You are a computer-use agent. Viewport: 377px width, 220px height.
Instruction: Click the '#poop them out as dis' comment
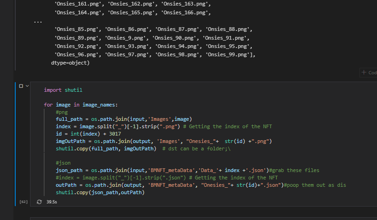[x=315, y=185]
